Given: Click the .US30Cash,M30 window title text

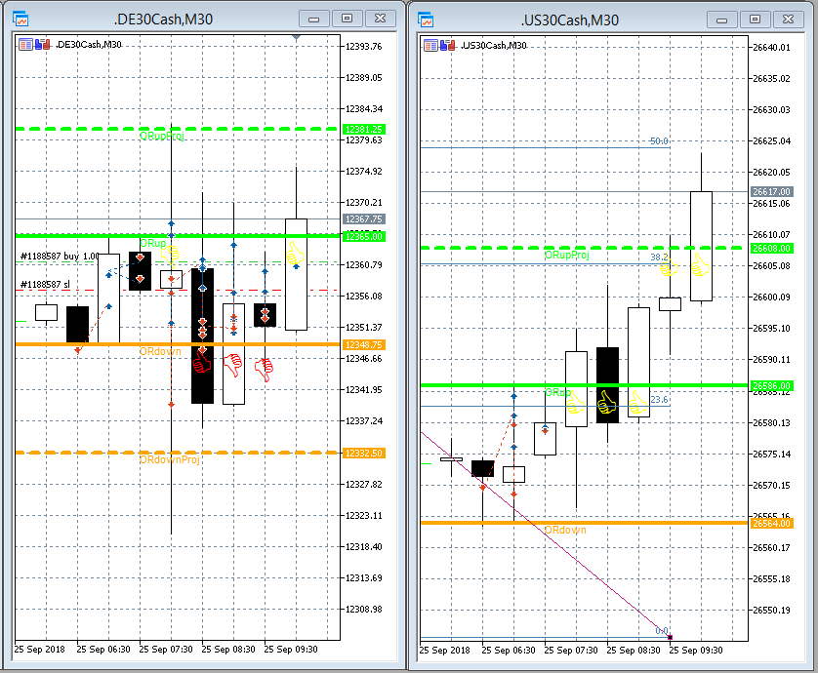Looking at the screenshot, I should [570, 20].
